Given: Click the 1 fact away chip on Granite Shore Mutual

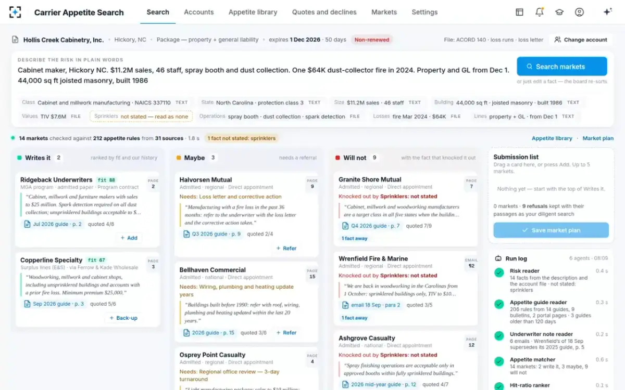Looking at the screenshot, I should pos(355,238).
